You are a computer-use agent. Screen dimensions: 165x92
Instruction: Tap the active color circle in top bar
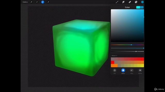tap(142, 2)
